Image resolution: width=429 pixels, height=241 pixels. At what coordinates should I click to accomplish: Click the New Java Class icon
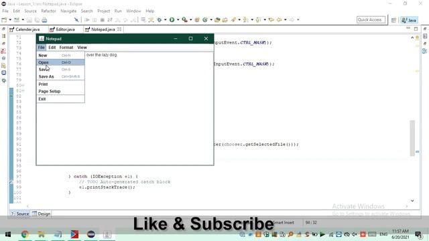(x=205, y=19)
